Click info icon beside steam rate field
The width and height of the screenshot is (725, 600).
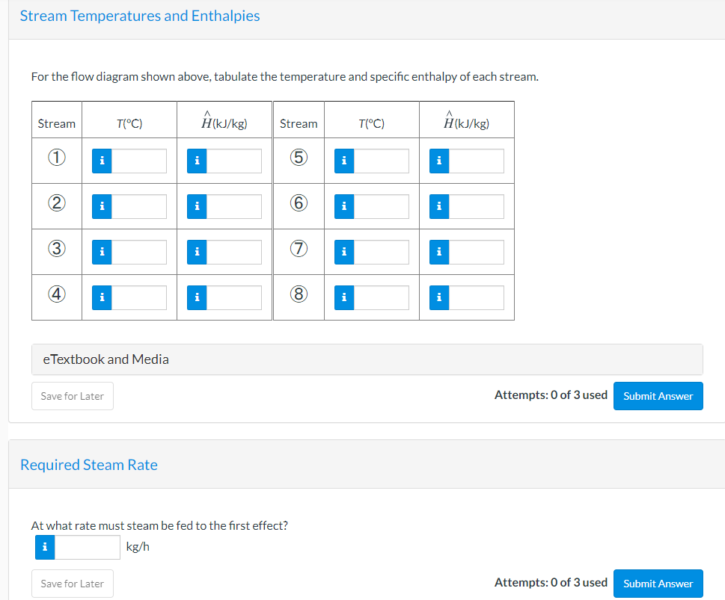(45, 547)
